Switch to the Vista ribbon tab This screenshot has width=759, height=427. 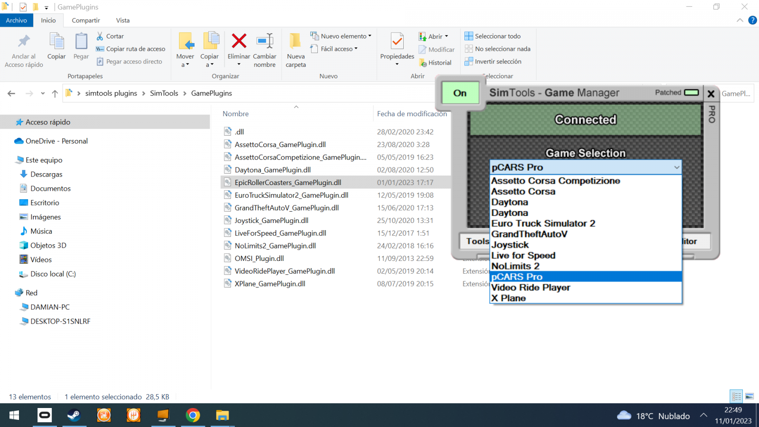123,20
